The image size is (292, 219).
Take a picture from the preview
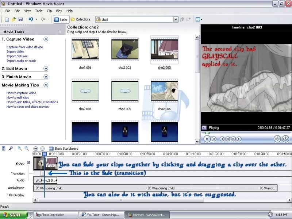pos(286,139)
